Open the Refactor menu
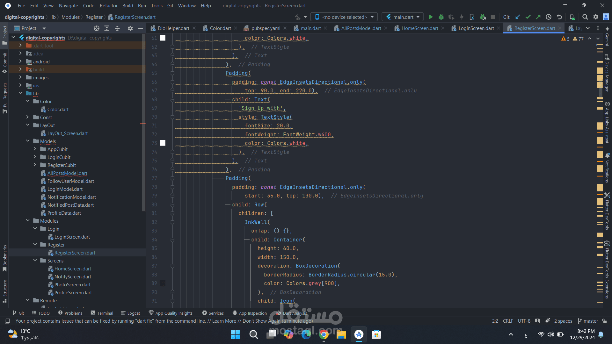 click(x=108, y=5)
